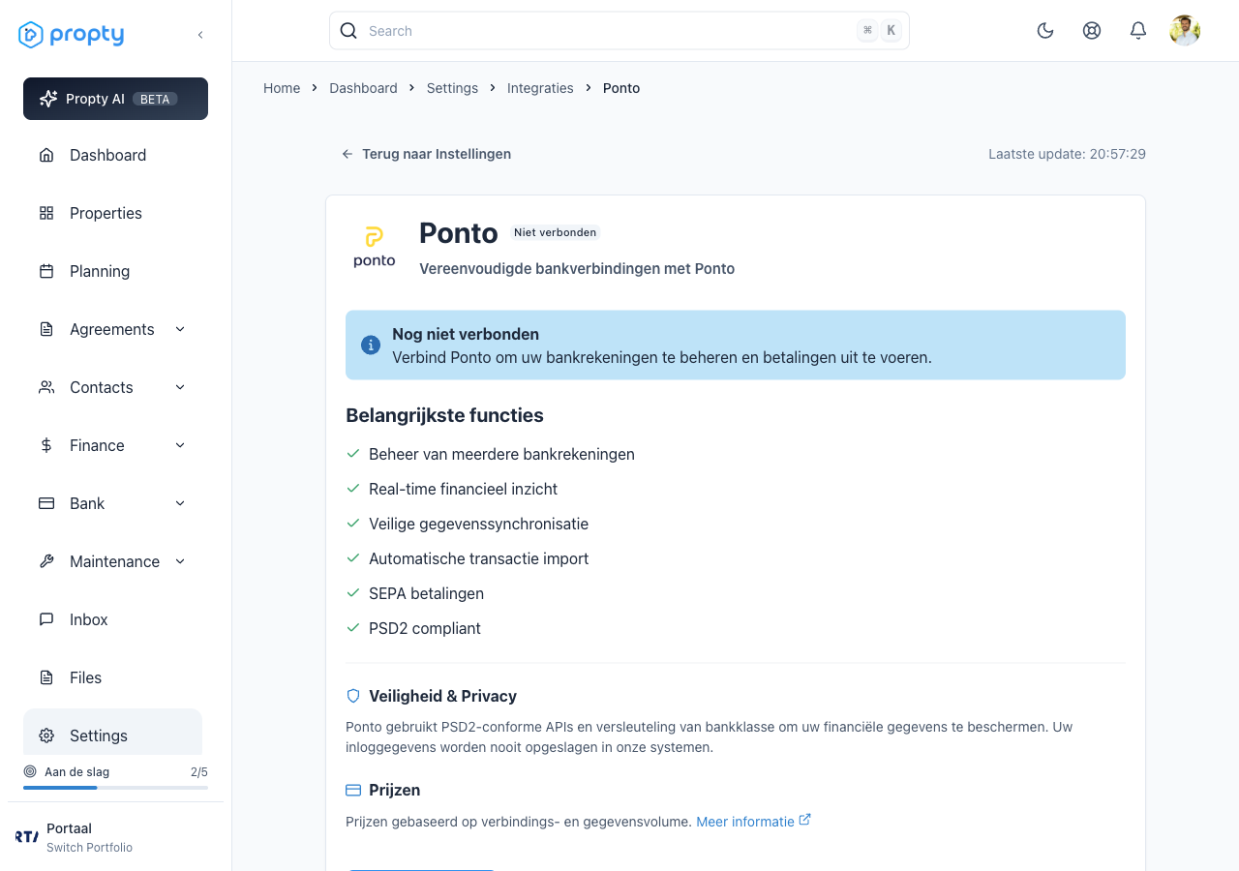
Task: Click the checkmark by SEPA betalingen
Action: pos(353,593)
